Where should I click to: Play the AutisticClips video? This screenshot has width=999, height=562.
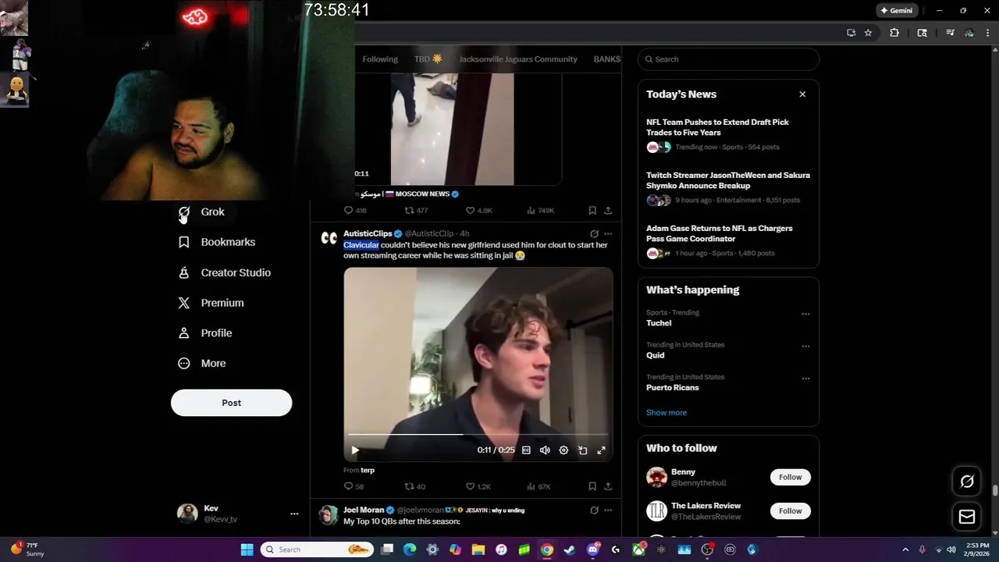(x=355, y=450)
